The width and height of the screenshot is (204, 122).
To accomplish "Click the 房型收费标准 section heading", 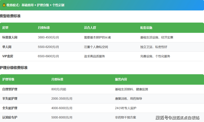I will tap(10, 16).
